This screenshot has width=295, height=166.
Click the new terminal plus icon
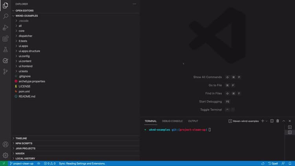[x=263, y=121]
